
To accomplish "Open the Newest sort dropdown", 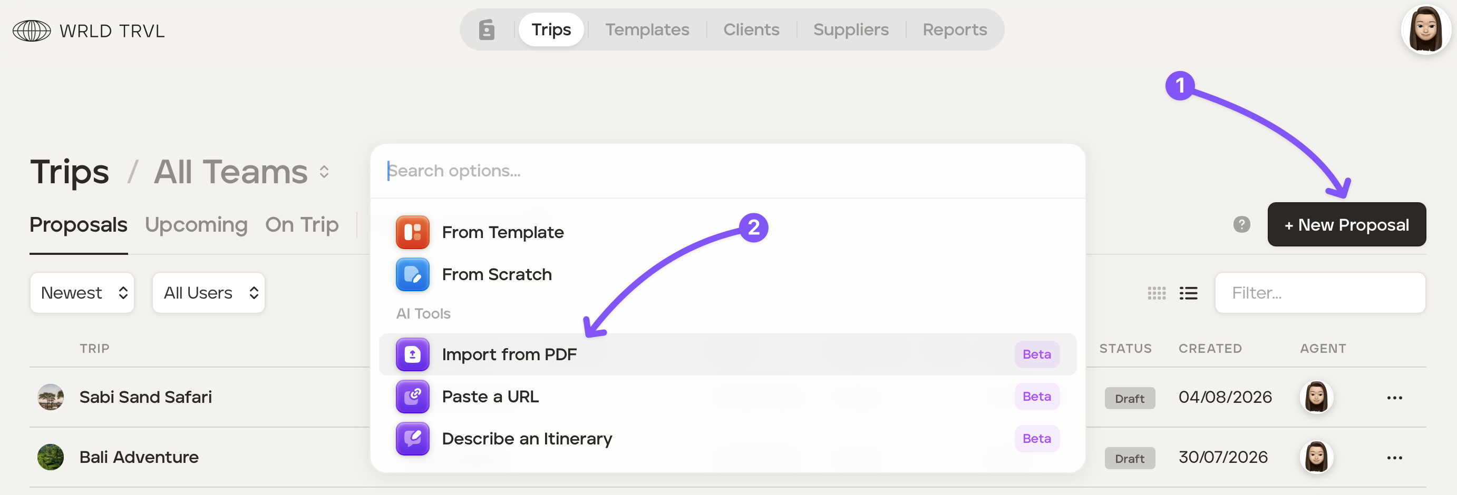I will (83, 293).
